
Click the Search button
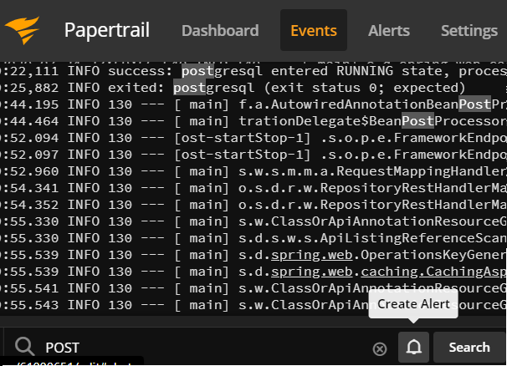click(469, 348)
